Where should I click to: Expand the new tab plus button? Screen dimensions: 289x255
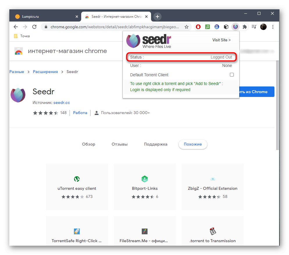point(157,17)
